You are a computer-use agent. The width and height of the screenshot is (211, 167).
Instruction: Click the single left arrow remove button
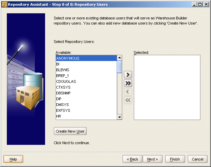tap(128, 92)
